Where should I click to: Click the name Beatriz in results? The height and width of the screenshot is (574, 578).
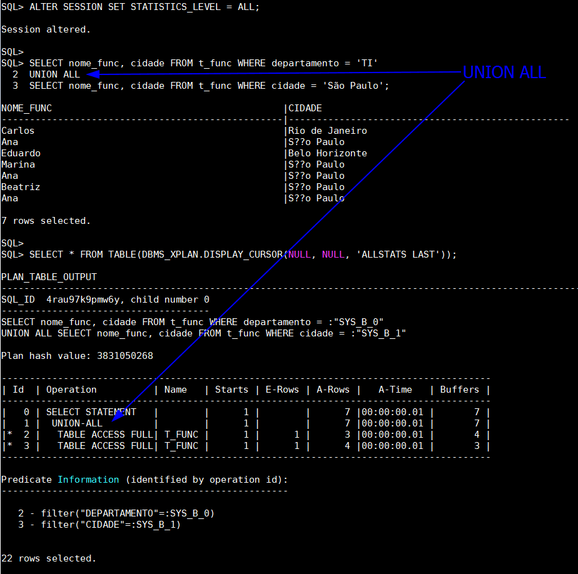click(x=21, y=187)
